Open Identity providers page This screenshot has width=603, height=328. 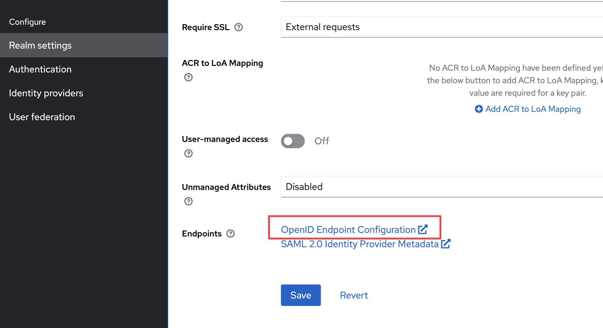pos(84,93)
